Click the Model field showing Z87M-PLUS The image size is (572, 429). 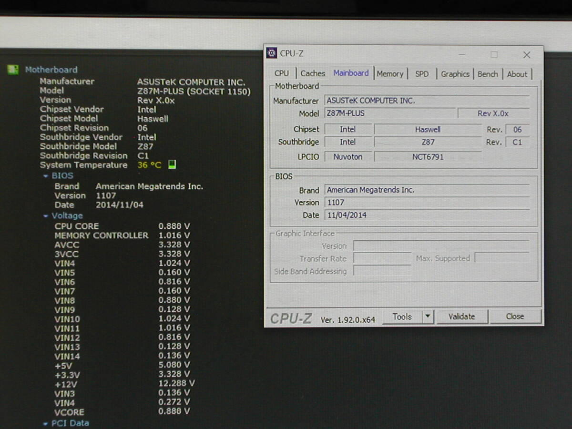tap(390, 113)
